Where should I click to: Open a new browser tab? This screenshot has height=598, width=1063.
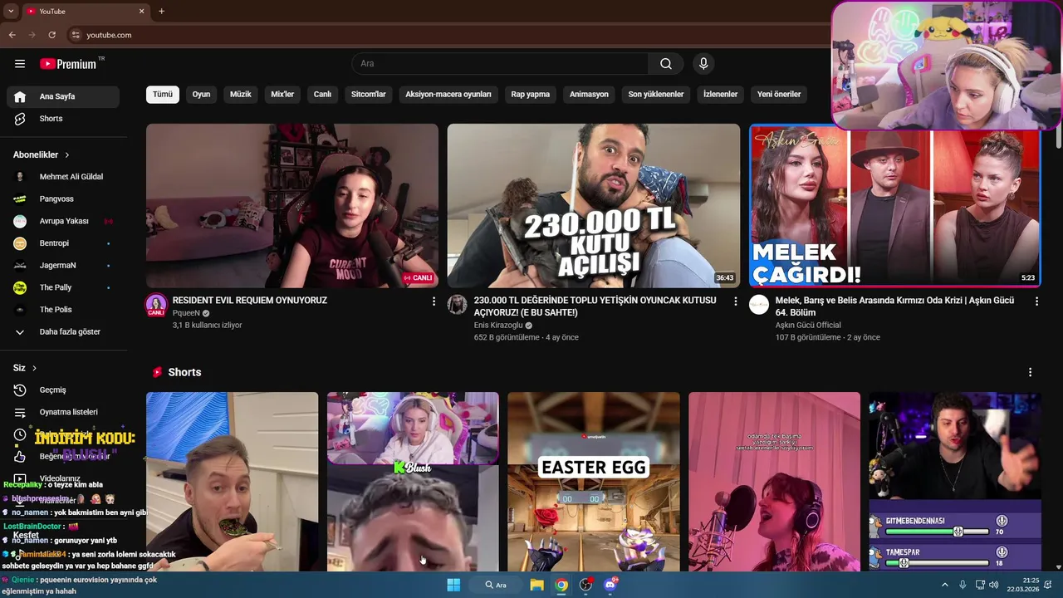click(x=161, y=11)
